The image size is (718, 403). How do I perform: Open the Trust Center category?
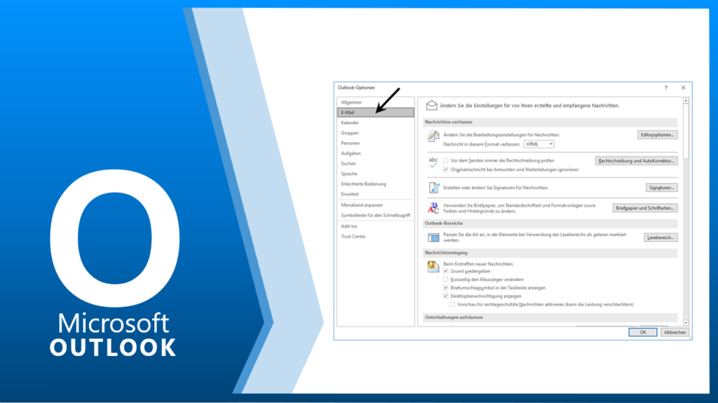point(376,236)
